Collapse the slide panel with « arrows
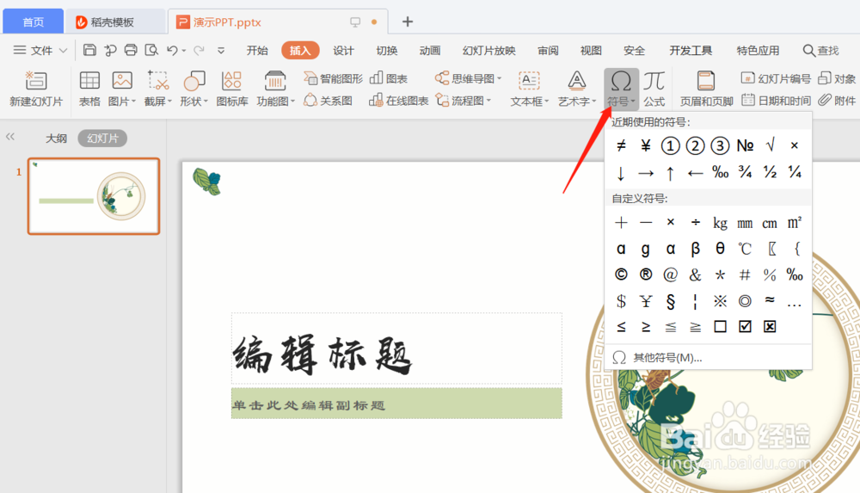The height and width of the screenshot is (493, 860). coord(10,137)
